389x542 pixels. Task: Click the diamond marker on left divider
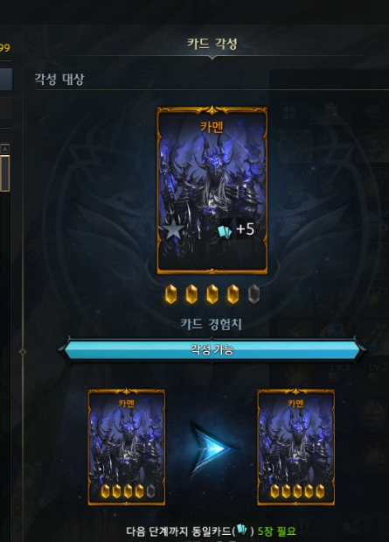click(23, 352)
